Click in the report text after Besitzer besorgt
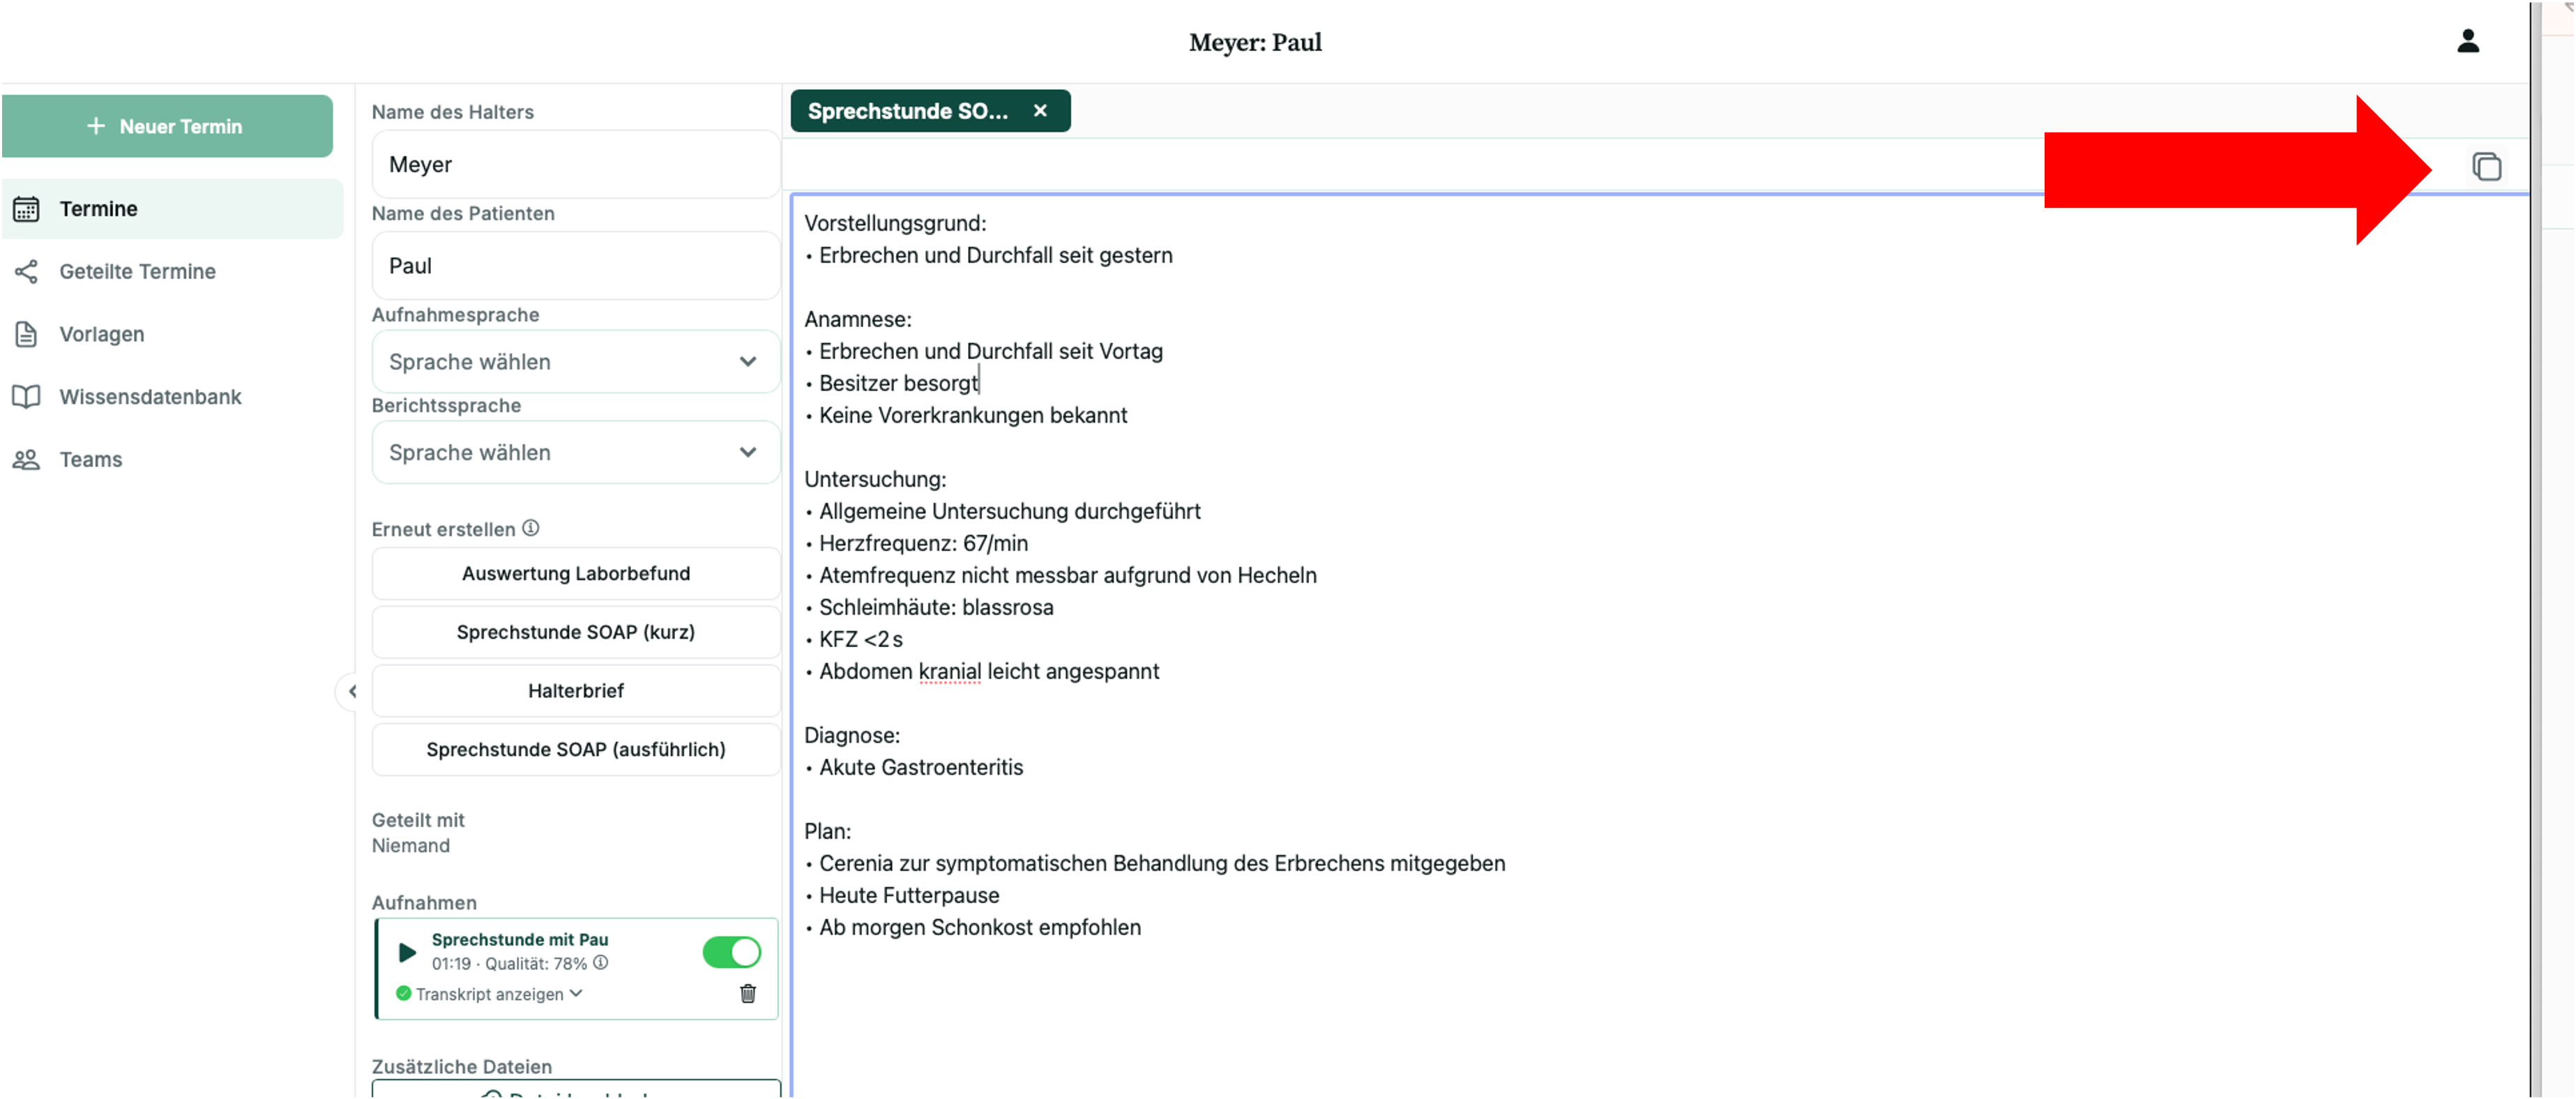2576x1099 pixels. (x=980, y=383)
